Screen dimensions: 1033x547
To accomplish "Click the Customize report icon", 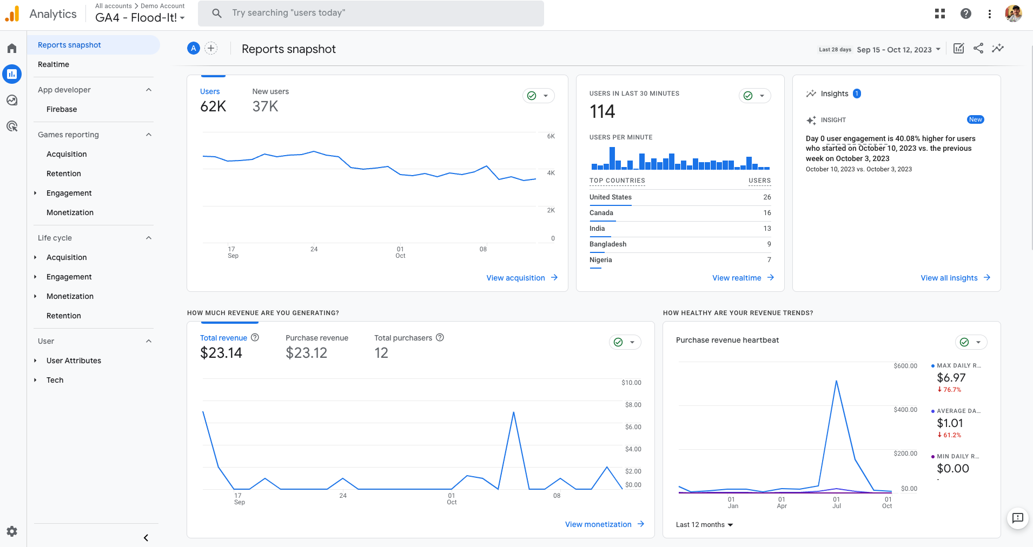I will coord(958,49).
